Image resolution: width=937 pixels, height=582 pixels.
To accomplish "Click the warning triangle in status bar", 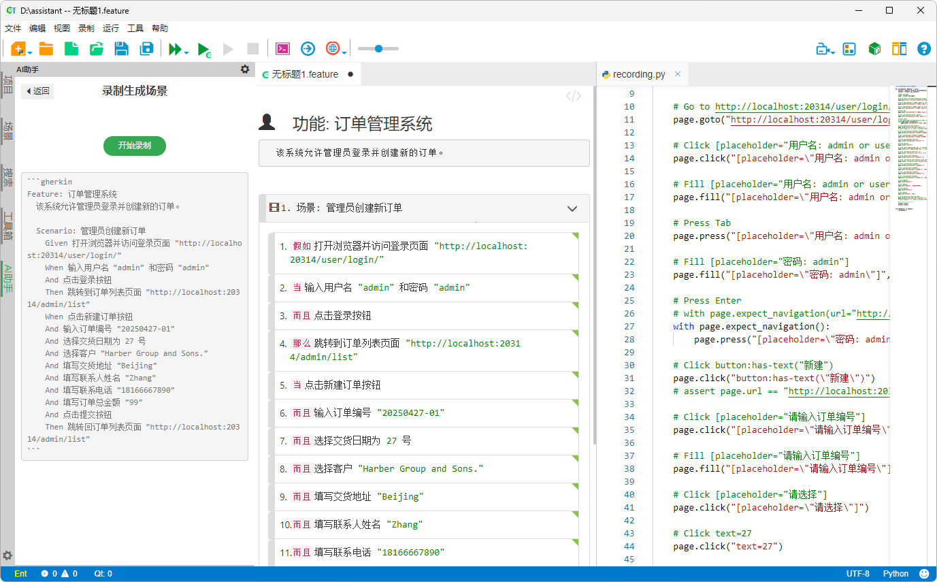I will tap(65, 574).
